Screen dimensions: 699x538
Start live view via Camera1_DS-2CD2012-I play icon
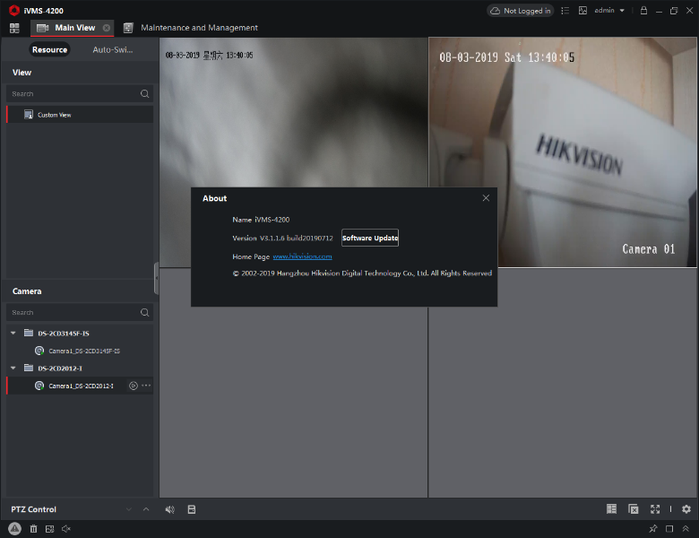click(x=134, y=386)
